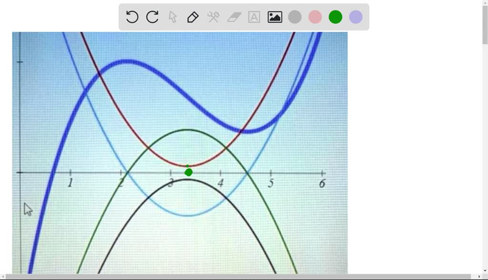Choose the green color swatch

pos(335,17)
